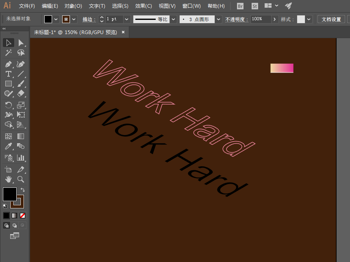Select the Rectangle tool
350x262 pixels.
[x=9, y=84]
